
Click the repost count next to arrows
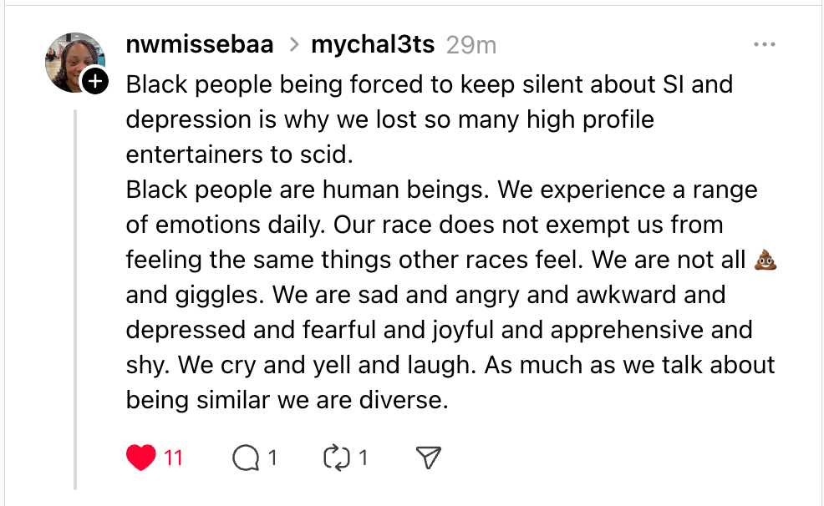(363, 458)
